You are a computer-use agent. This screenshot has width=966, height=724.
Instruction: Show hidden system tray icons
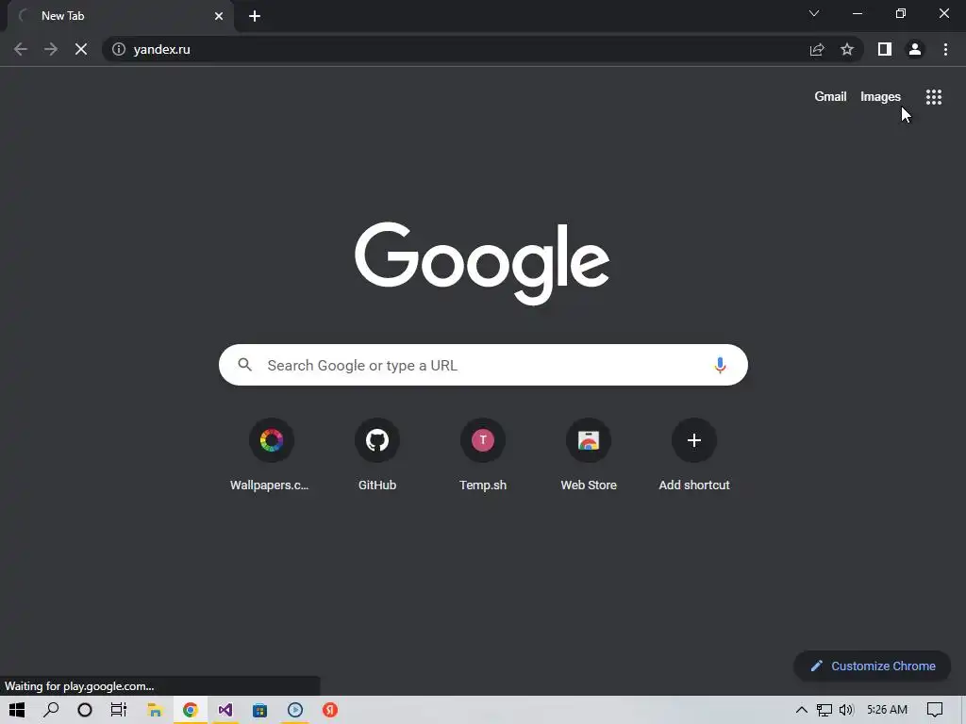tap(802, 710)
